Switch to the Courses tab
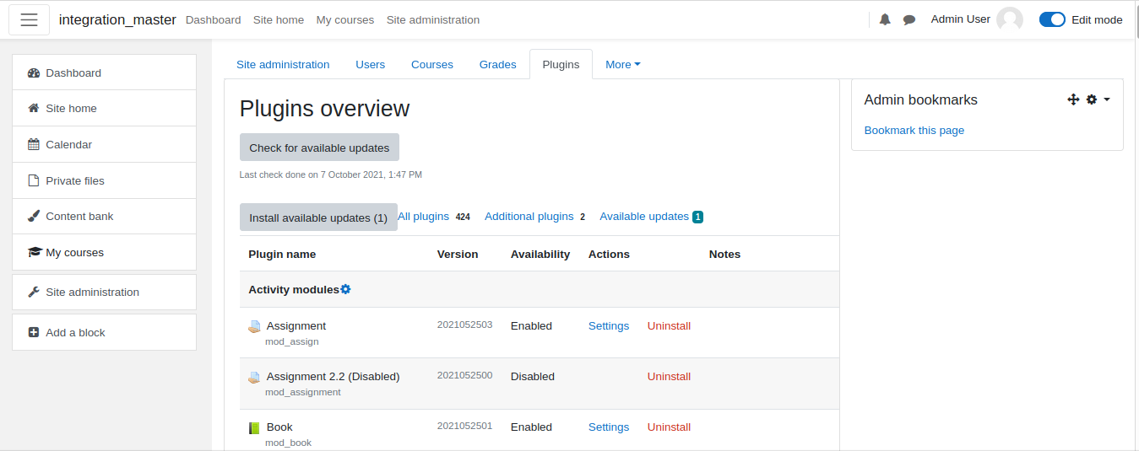The image size is (1139, 451). (432, 64)
